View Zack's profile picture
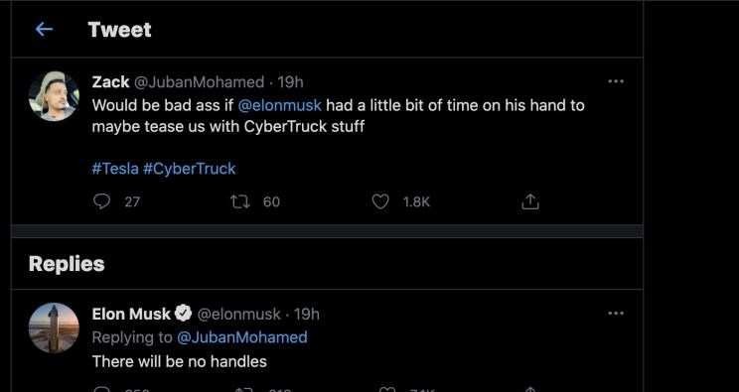The width and height of the screenshot is (739, 392). (x=54, y=96)
